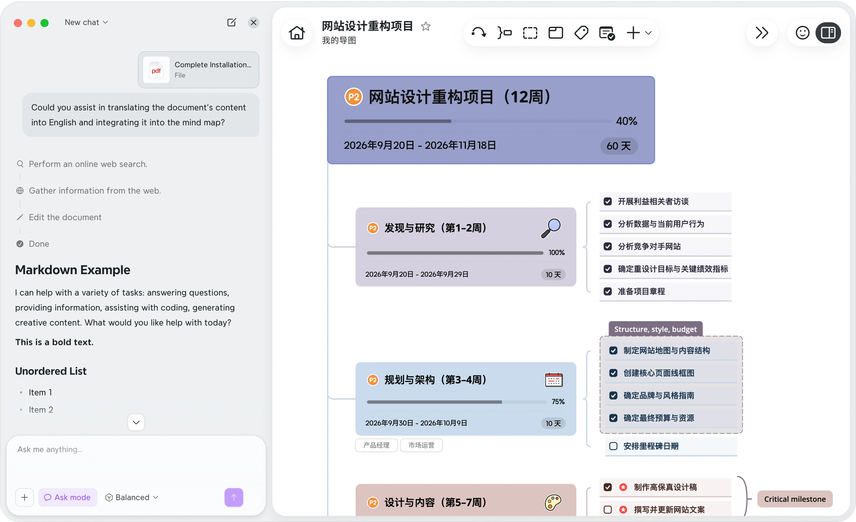Image resolution: width=856 pixels, height=522 pixels.
Task: Click the palette icon on 设计与内容 card
Action: click(x=553, y=502)
